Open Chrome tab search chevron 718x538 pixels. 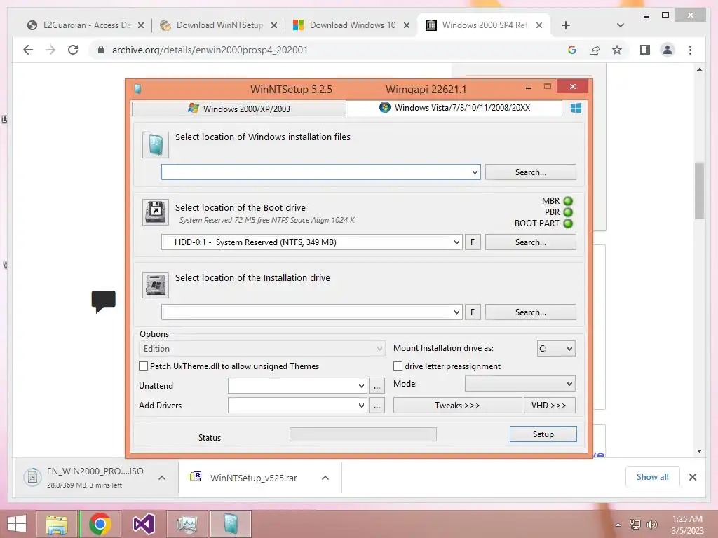pos(621,25)
